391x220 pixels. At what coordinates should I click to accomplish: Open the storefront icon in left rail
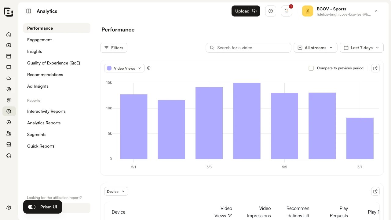click(x=9, y=144)
